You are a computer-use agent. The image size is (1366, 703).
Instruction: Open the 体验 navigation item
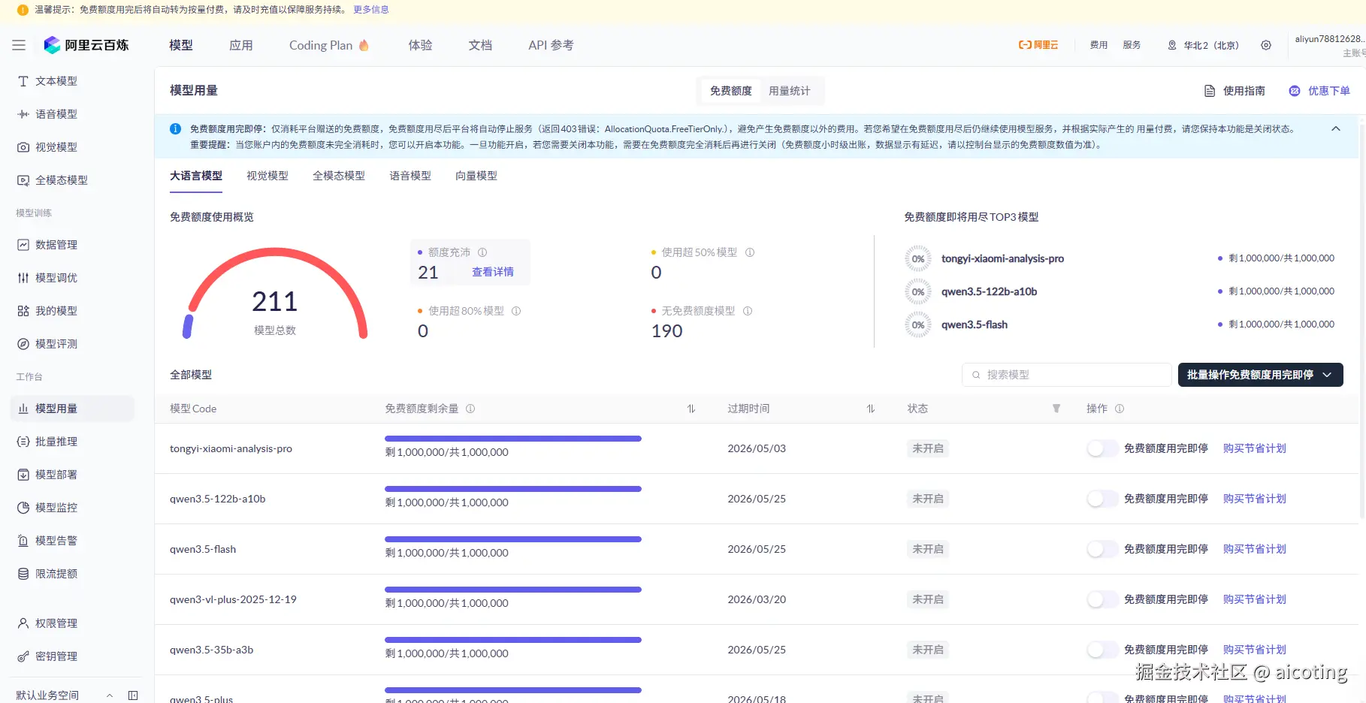click(x=420, y=45)
